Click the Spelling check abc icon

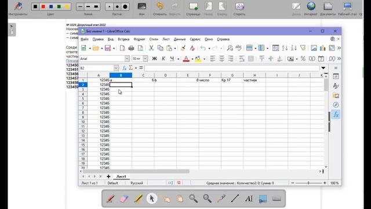[x=238, y=48]
